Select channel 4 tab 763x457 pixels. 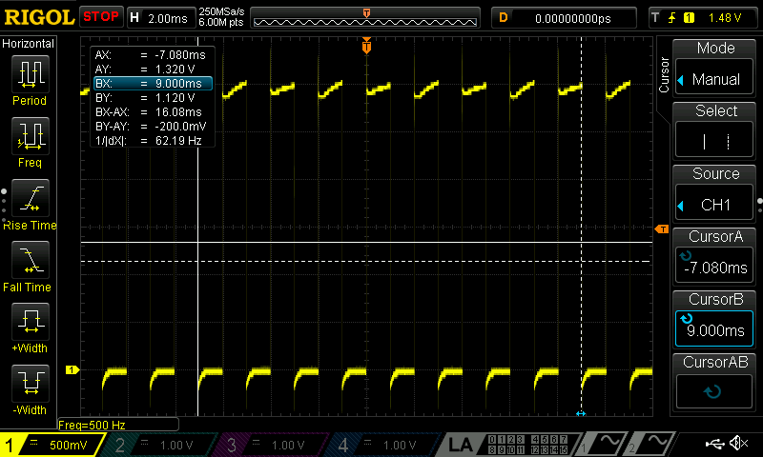tap(382, 445)
